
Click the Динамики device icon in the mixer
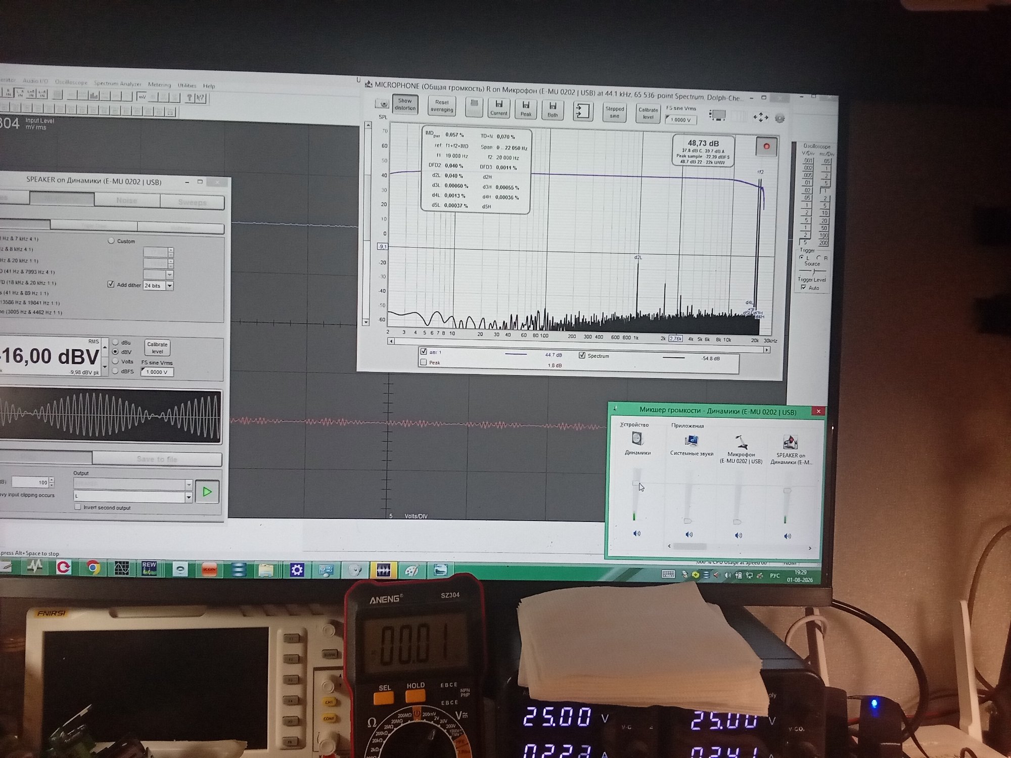click(637, 439)
